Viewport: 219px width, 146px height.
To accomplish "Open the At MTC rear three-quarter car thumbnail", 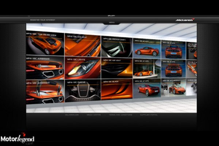I will pos(147,88).
